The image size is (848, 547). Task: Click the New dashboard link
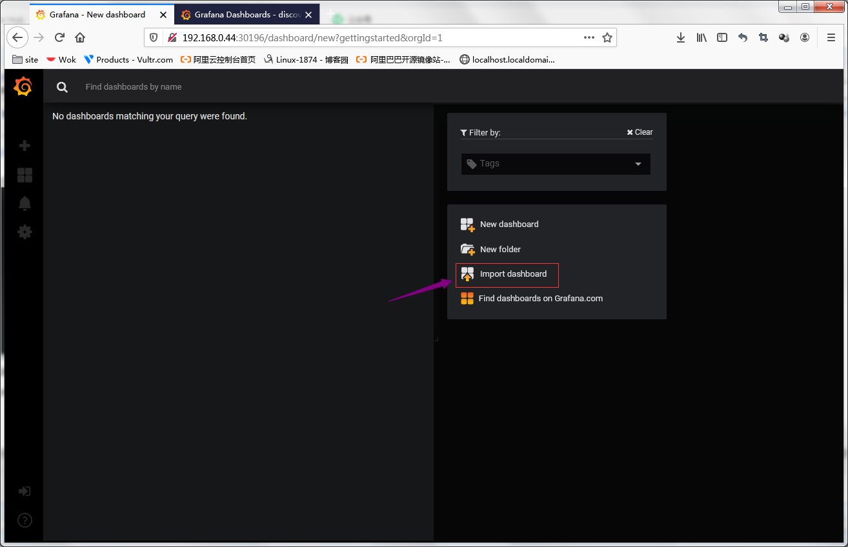click(x=509, y=224)
